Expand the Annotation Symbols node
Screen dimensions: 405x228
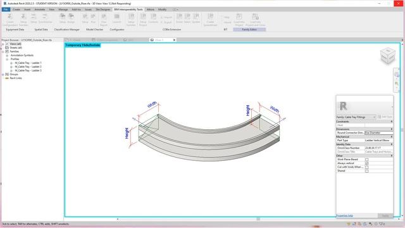point(7,55)
